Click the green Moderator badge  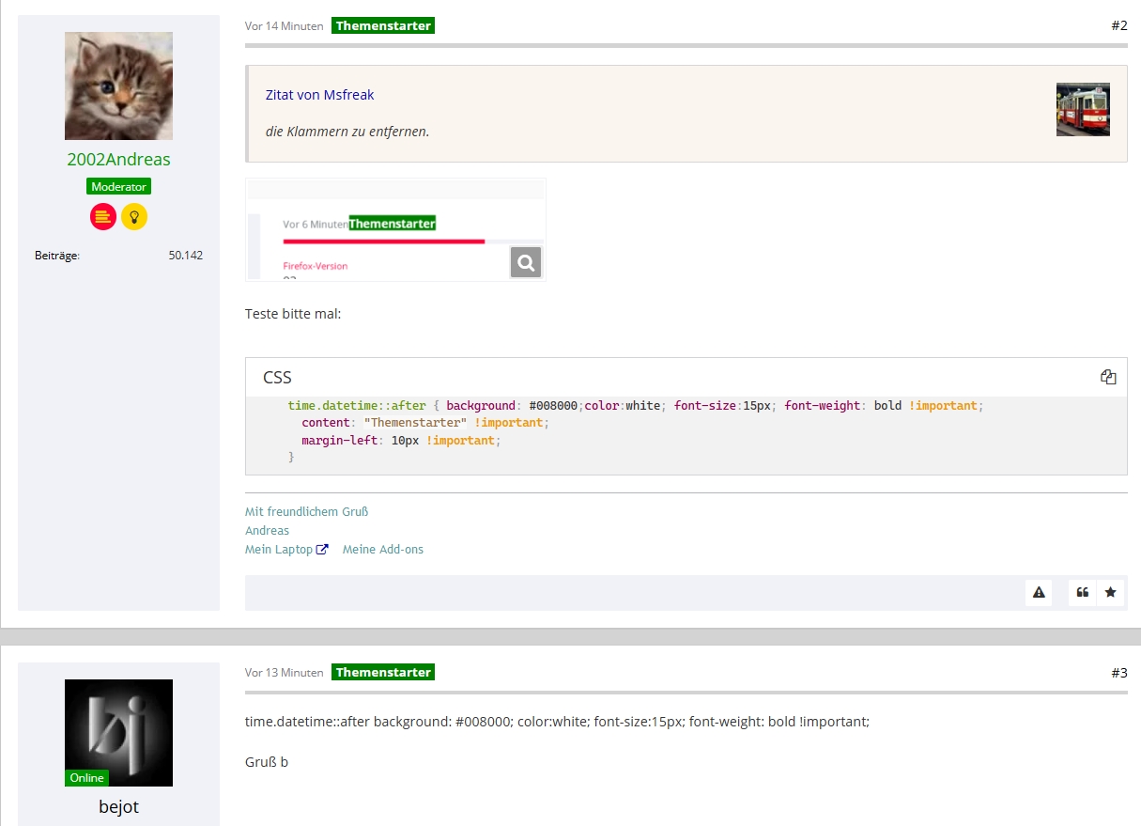(x=118, y=187)
